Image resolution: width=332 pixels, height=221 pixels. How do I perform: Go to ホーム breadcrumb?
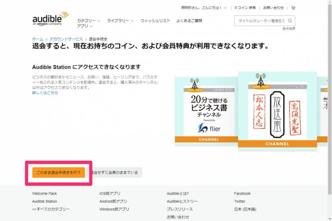pos(38,39)
